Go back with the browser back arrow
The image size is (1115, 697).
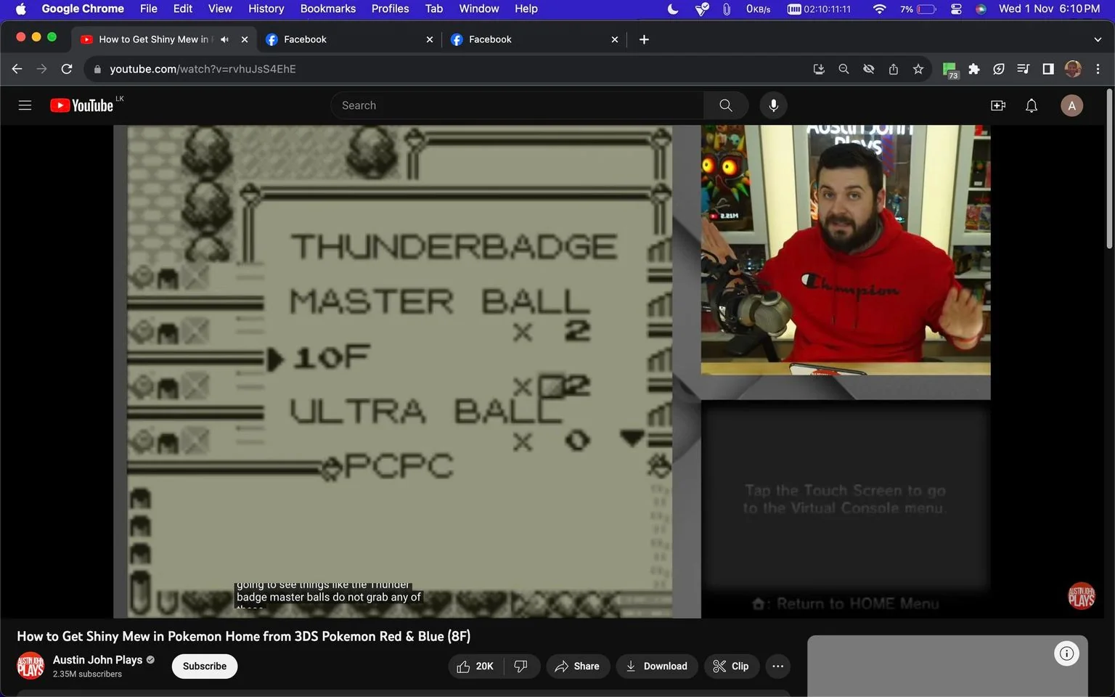pyautogui.click(x=17, y=69)
